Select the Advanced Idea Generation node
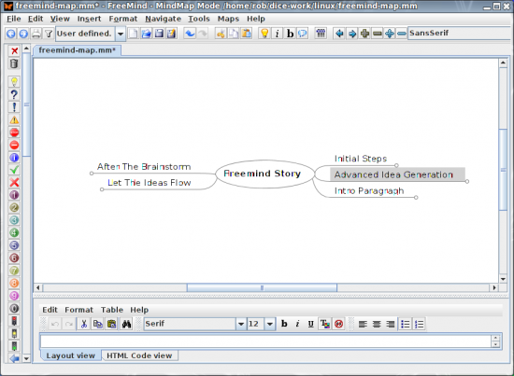This screenshot has width=514, height=376. [x=397, y=174]
